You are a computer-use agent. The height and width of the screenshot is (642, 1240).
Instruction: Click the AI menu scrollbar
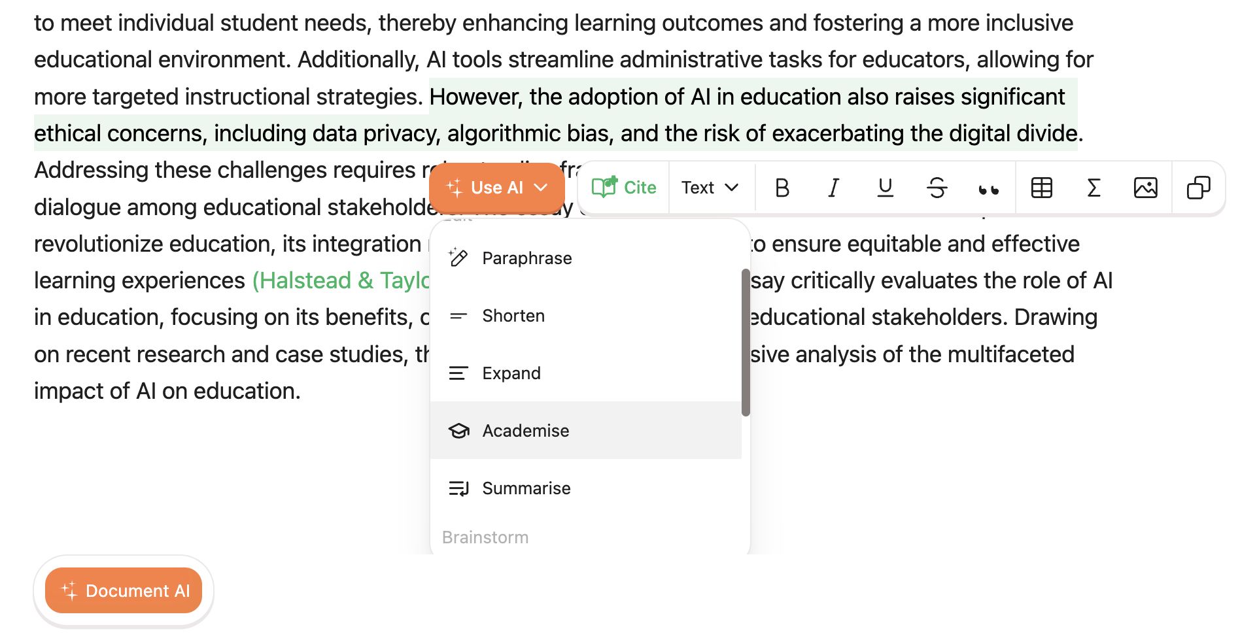(746, 343)
